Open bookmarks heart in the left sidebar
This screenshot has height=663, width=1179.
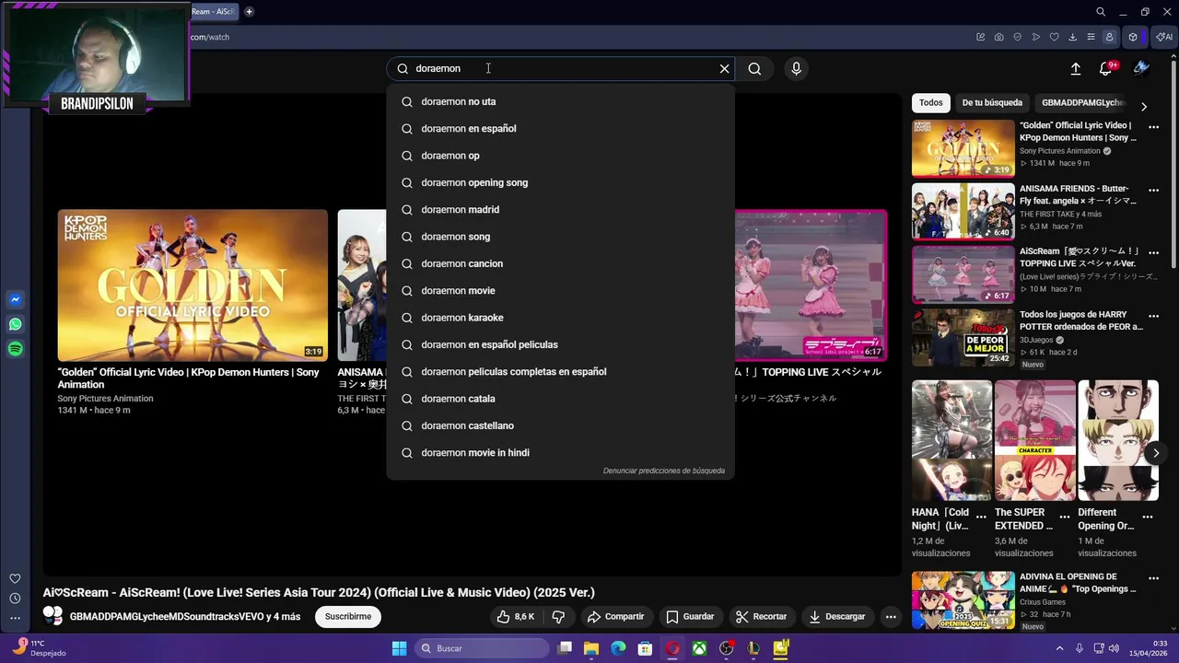point(15,579)
